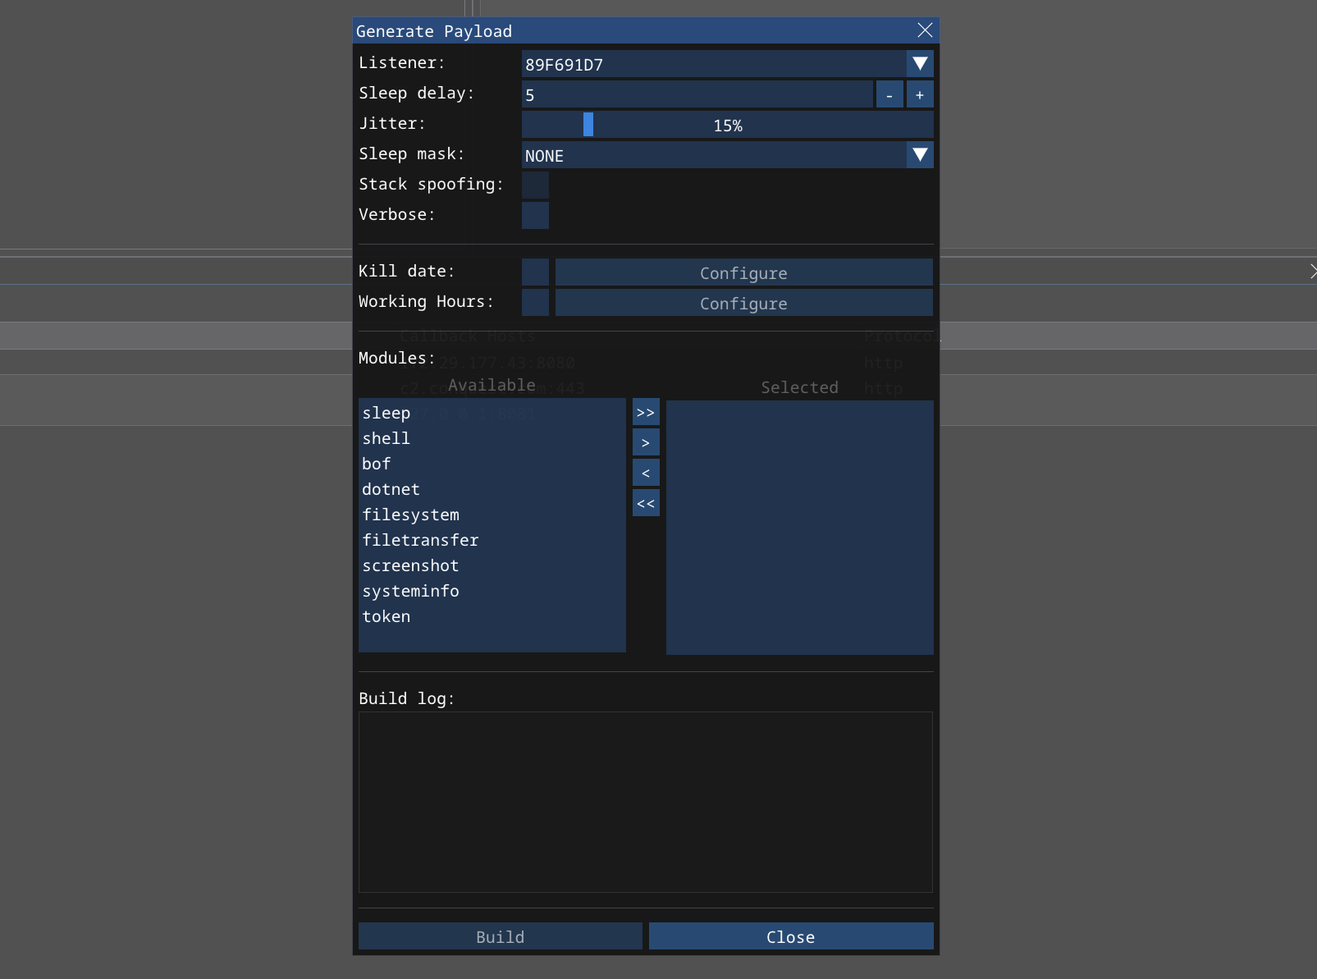Enable the Kill date option

click(x=535, y=272)
